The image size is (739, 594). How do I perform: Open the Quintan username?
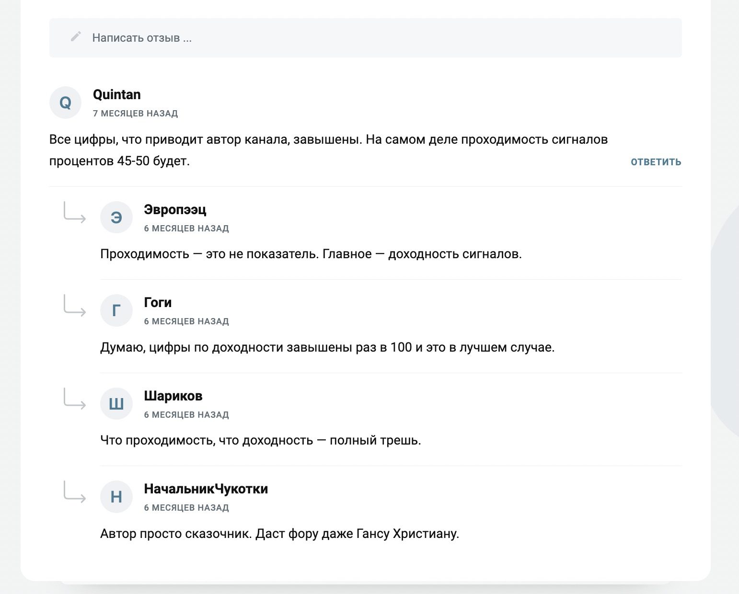pyautogui.click(x=116, y=94)
